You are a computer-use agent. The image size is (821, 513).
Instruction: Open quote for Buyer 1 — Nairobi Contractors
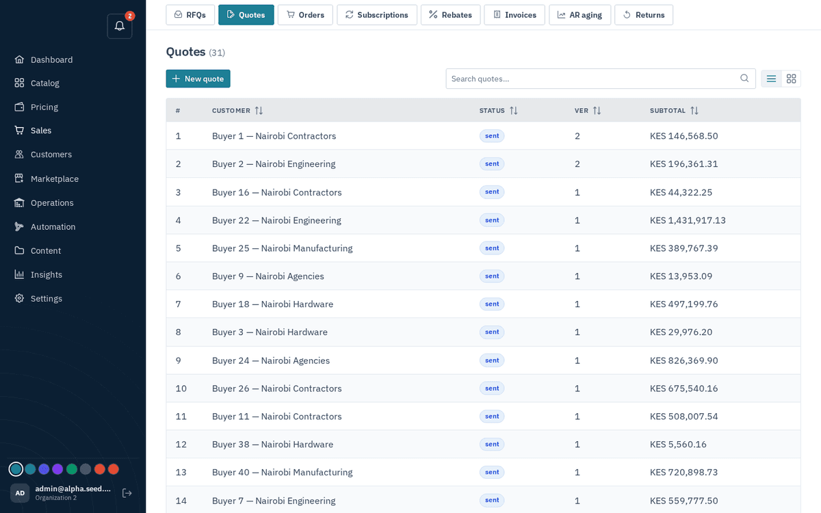point(483,136)
